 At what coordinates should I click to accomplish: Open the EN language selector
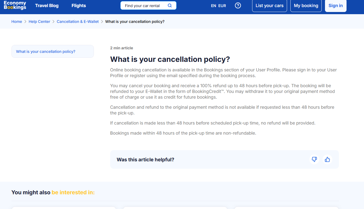[x=213, y=6]
